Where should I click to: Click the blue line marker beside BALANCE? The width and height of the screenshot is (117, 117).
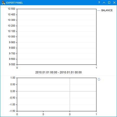click(x=99, y=10)
